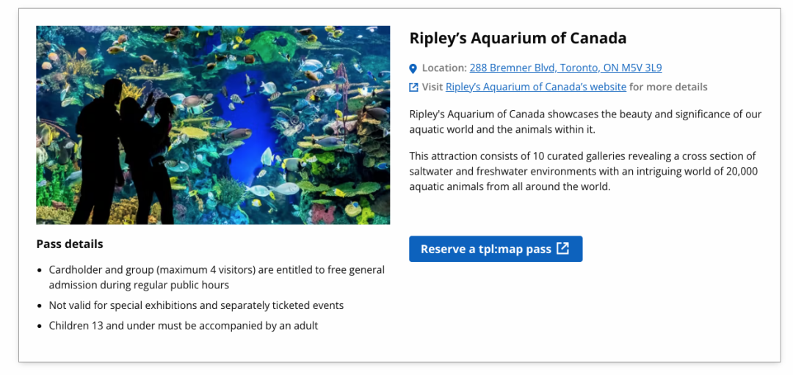
Task: Click the 'for more details' text
Action: click(668, 87)
